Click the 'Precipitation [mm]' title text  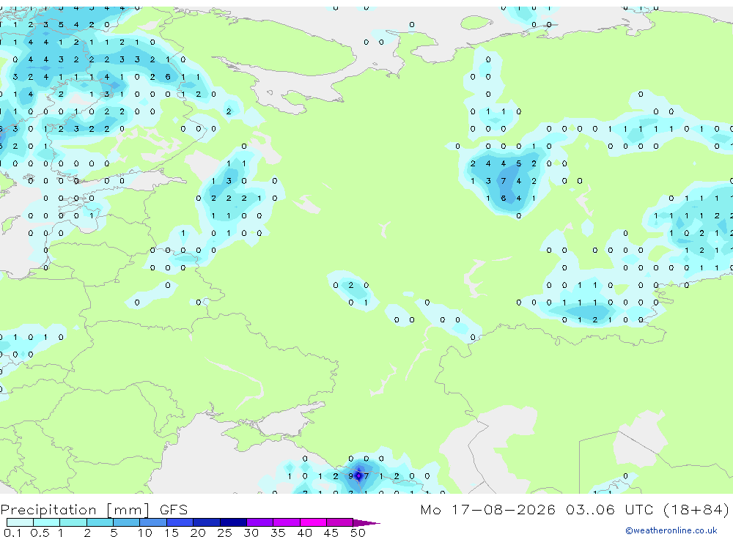(75, 510)
